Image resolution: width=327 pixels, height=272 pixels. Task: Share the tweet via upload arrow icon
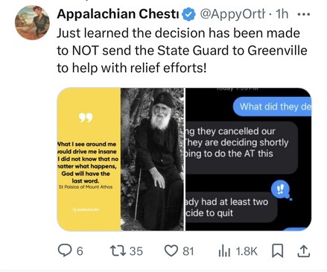coord(304,250)
